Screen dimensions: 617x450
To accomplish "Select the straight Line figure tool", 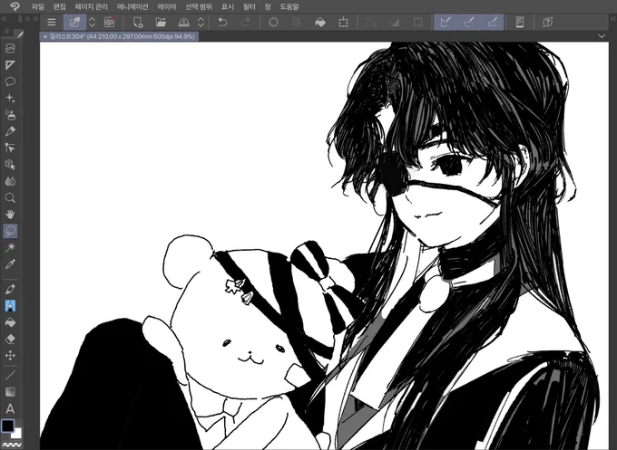I will (10, 376).
